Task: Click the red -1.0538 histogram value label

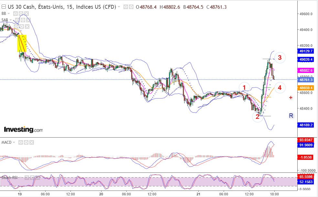Action: tap(306, 157)
